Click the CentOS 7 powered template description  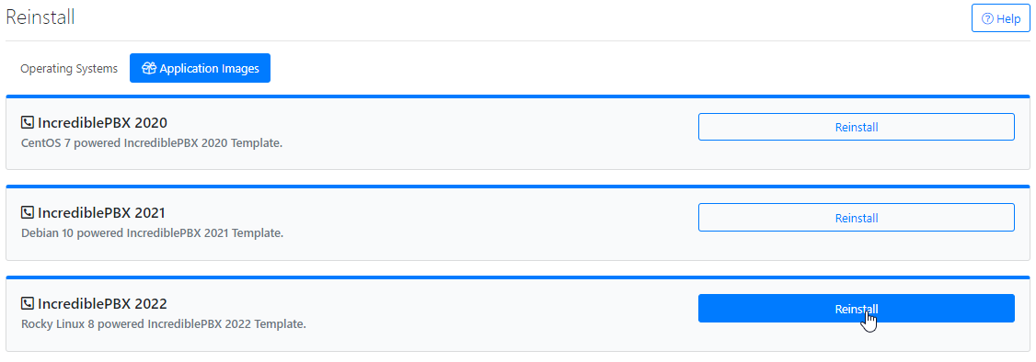(x=152, y=142)
